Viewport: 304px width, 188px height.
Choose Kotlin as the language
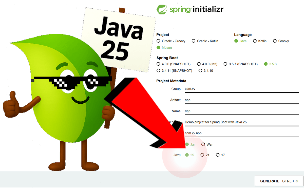[260, 41]
